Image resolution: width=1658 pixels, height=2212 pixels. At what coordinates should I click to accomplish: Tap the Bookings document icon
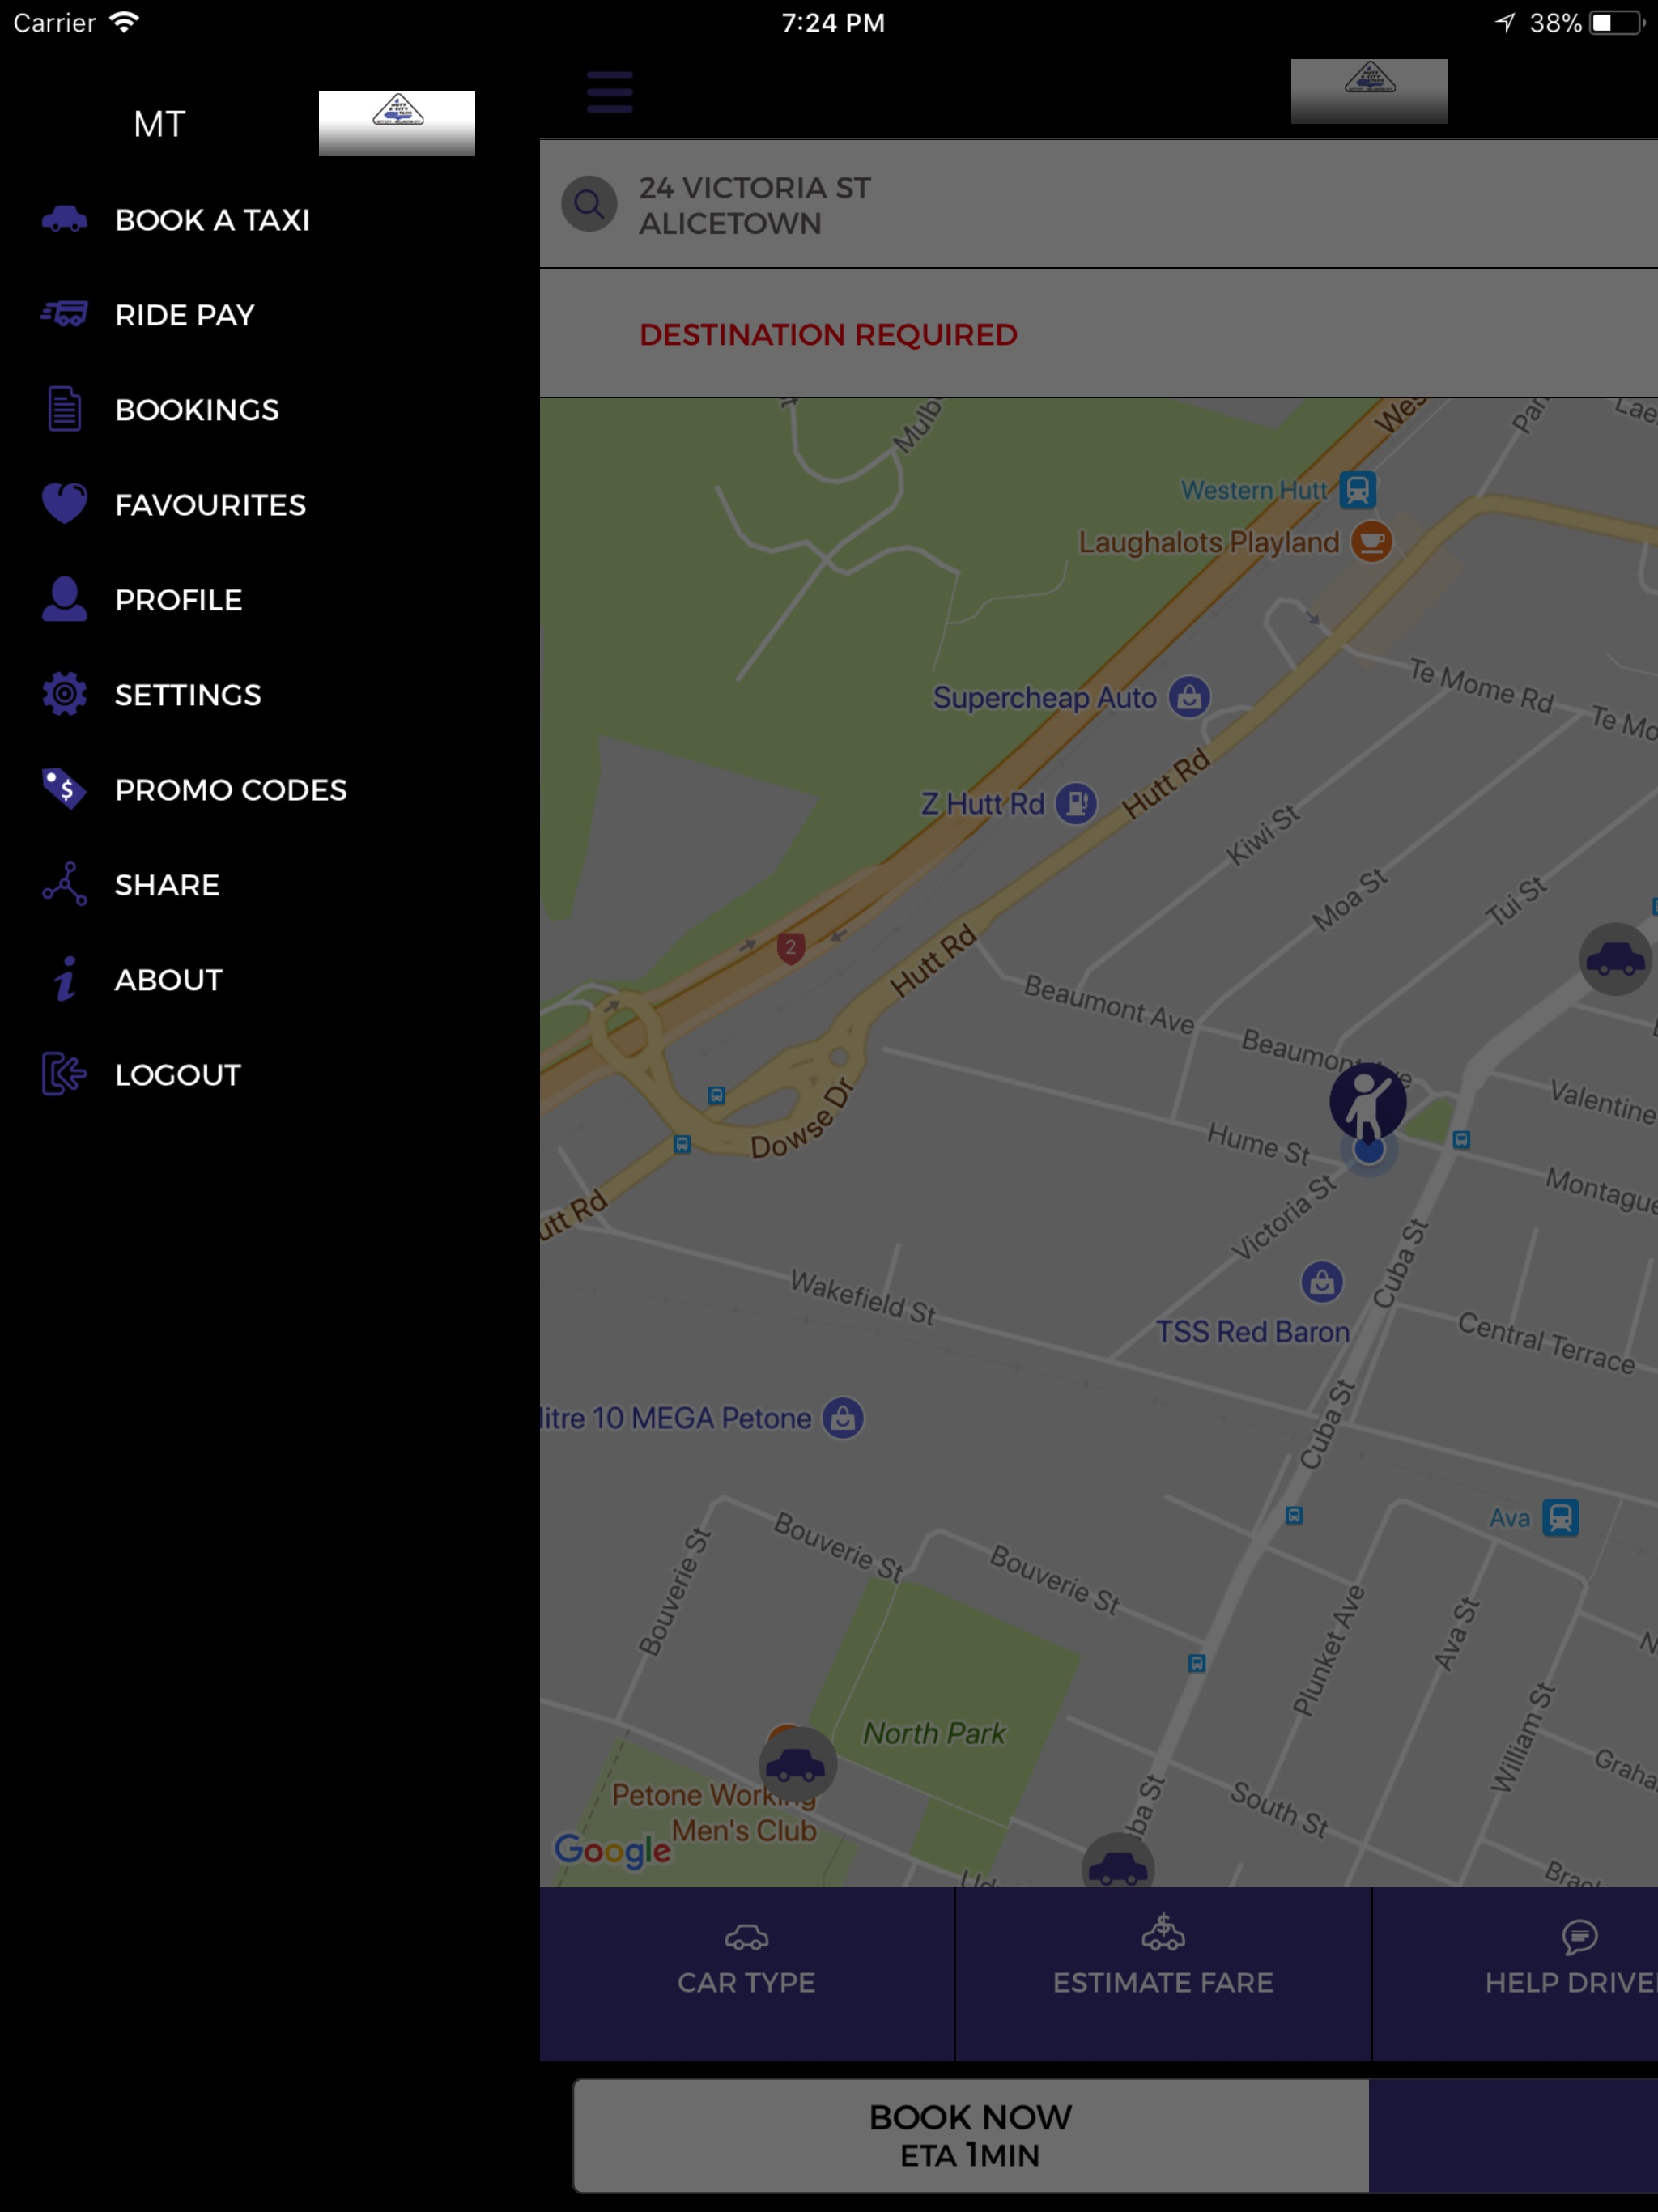pyautogui.click(x=65, y=409)
